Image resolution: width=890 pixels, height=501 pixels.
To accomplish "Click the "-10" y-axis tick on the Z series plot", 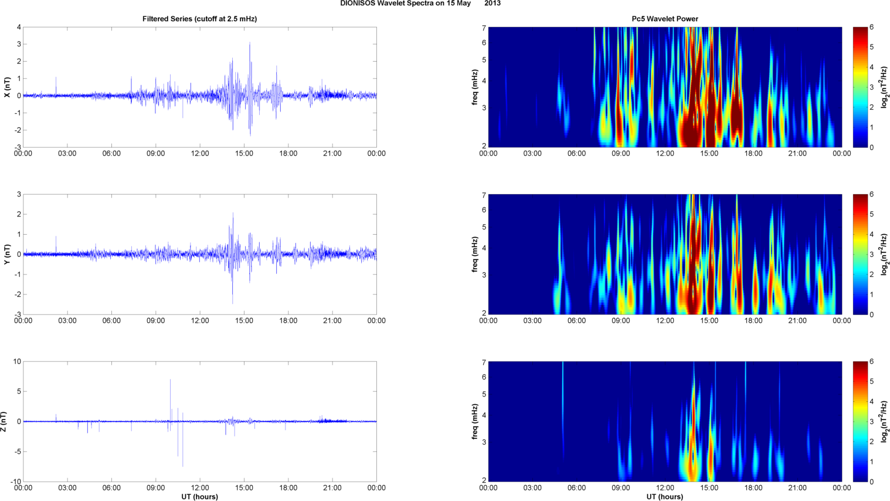I will (16, 482).
